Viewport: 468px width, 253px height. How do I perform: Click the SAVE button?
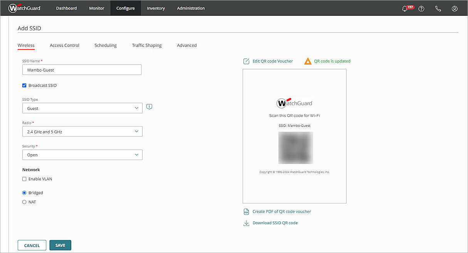(x=60, y=245)
